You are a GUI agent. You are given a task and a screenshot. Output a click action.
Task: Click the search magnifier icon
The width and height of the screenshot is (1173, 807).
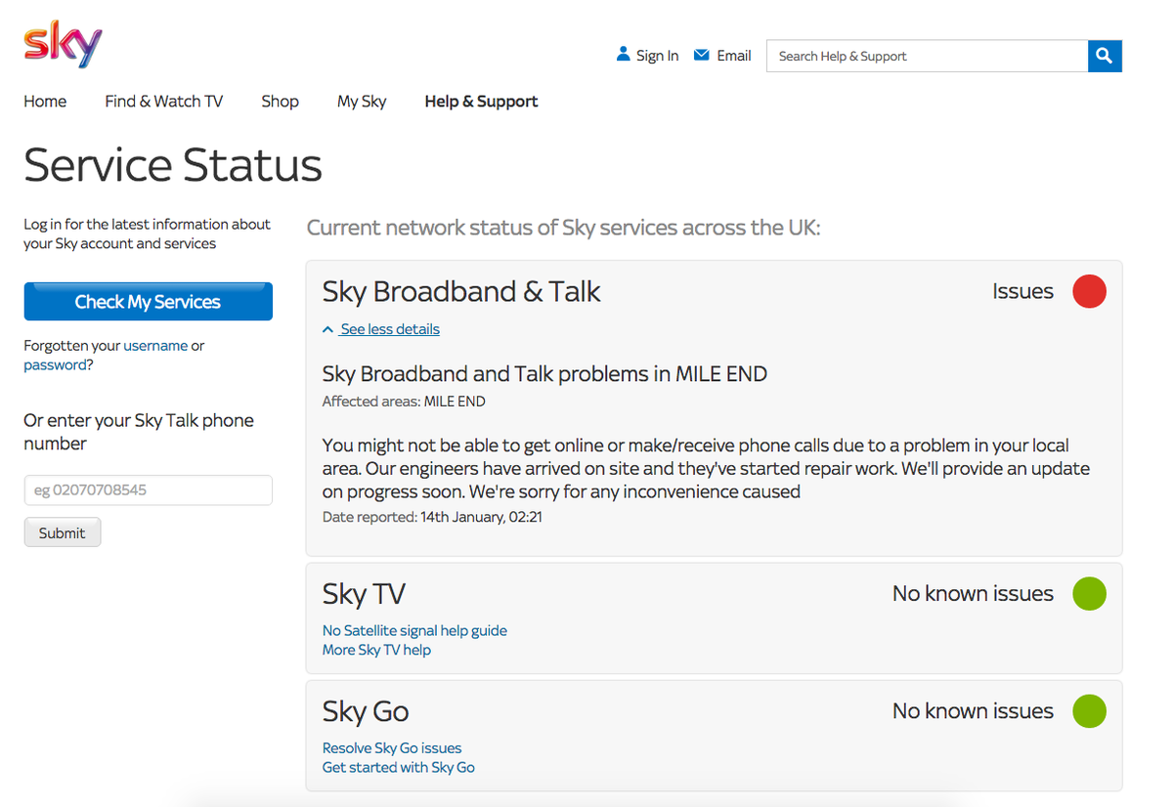point(1104,56)
